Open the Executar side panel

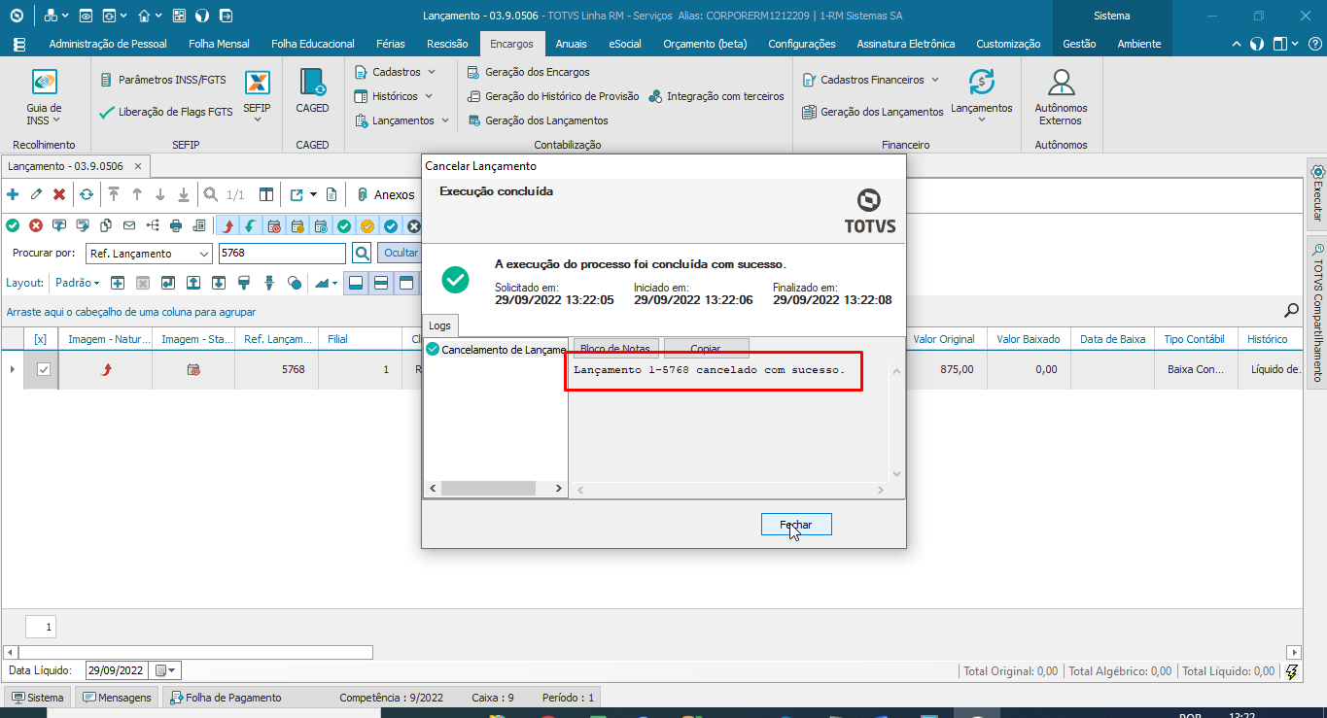click(1317, 192)
